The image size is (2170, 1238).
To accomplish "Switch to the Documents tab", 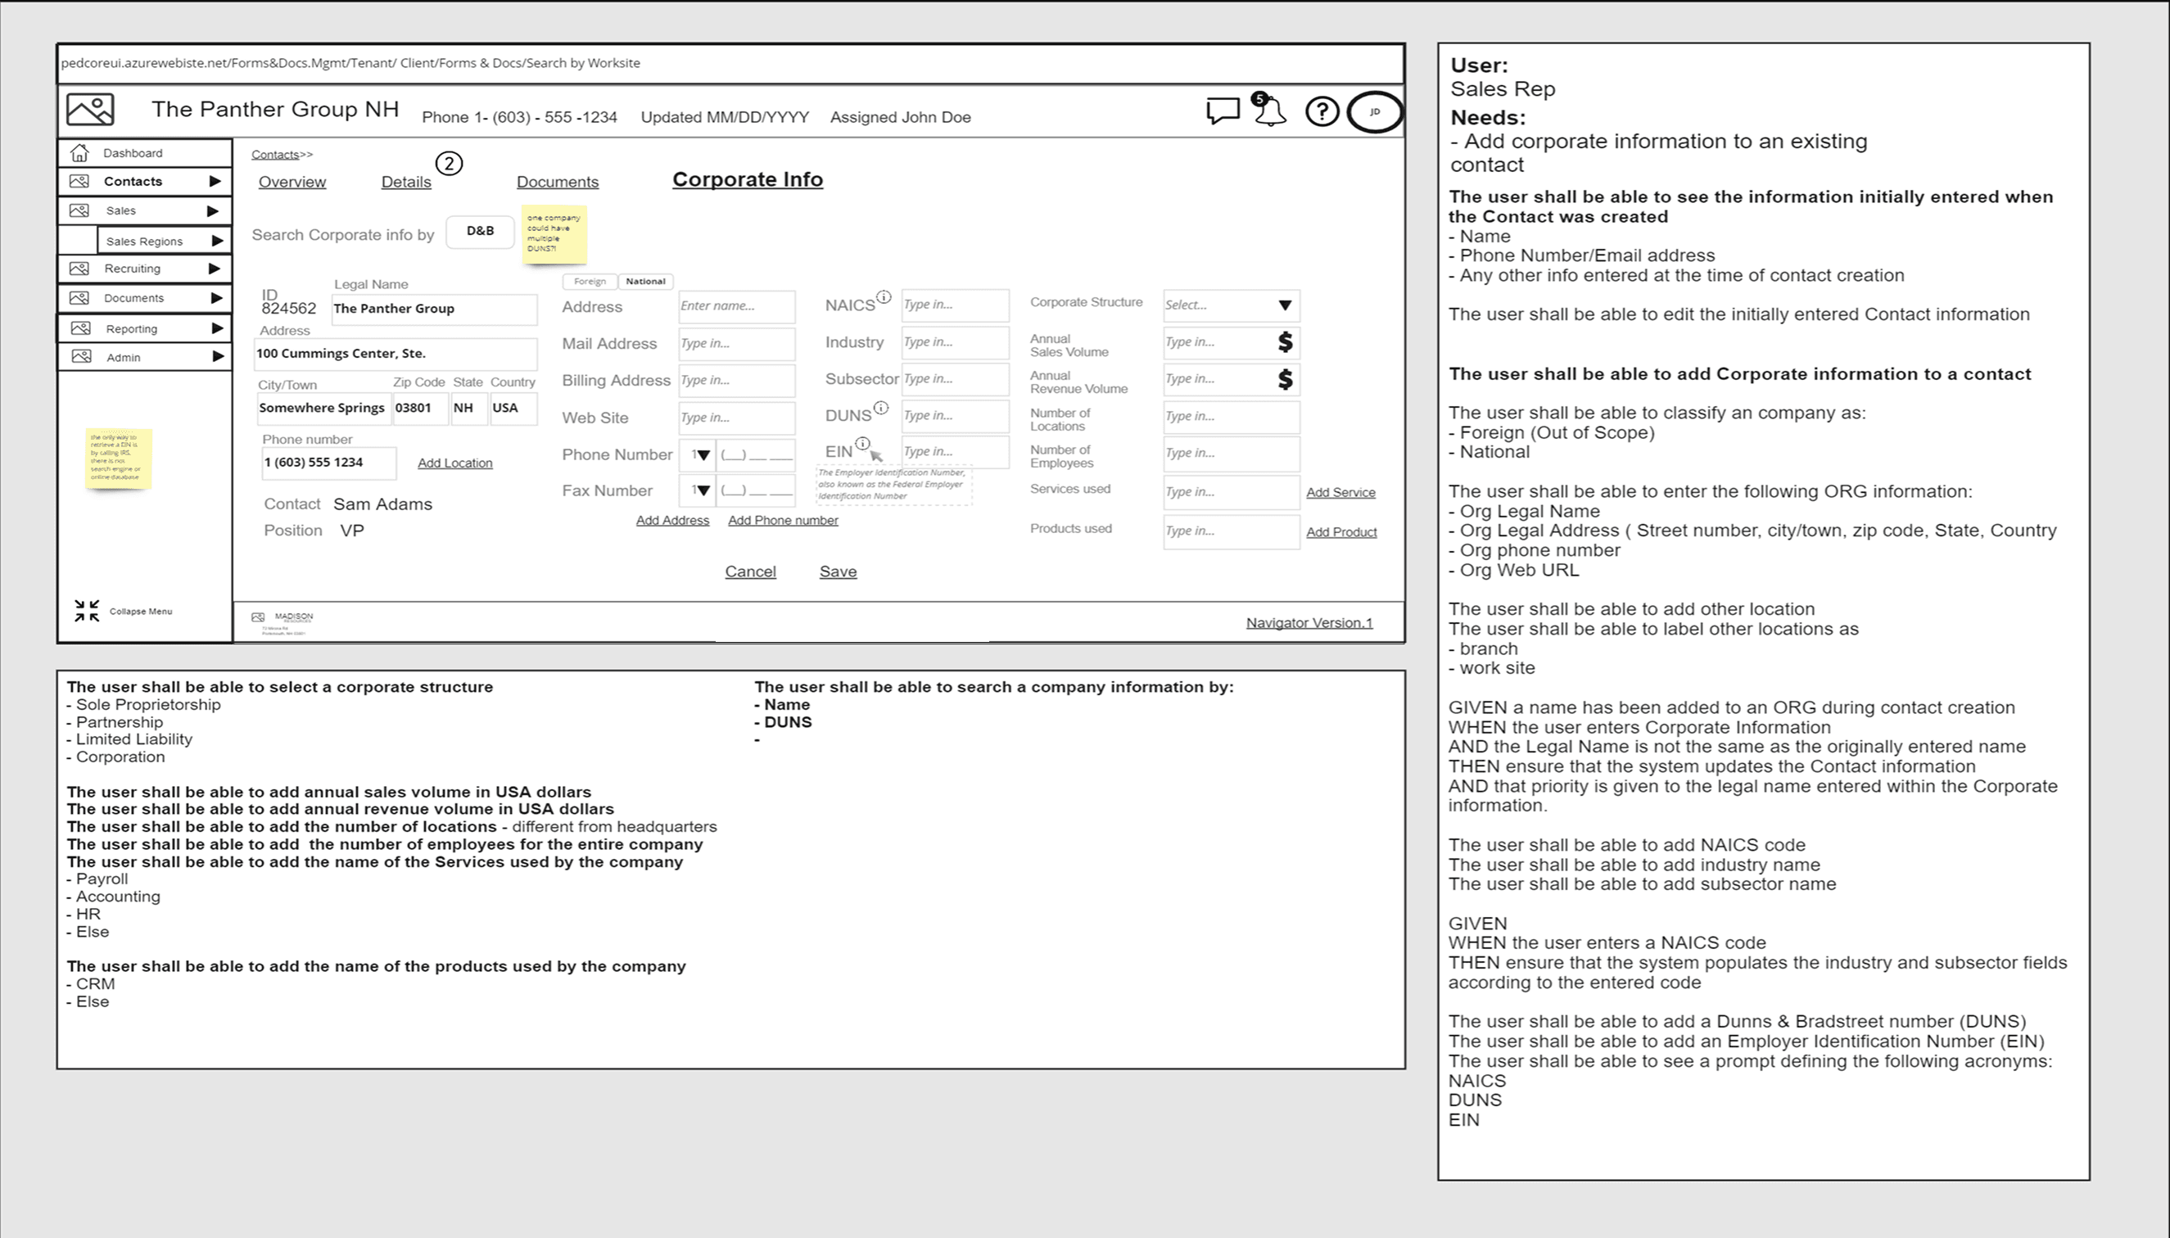I will tap(557, 182).
